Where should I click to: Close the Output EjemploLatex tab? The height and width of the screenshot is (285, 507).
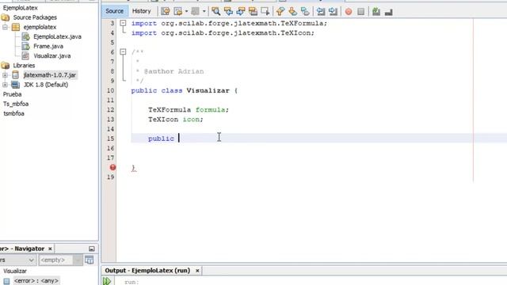point(197,271)
